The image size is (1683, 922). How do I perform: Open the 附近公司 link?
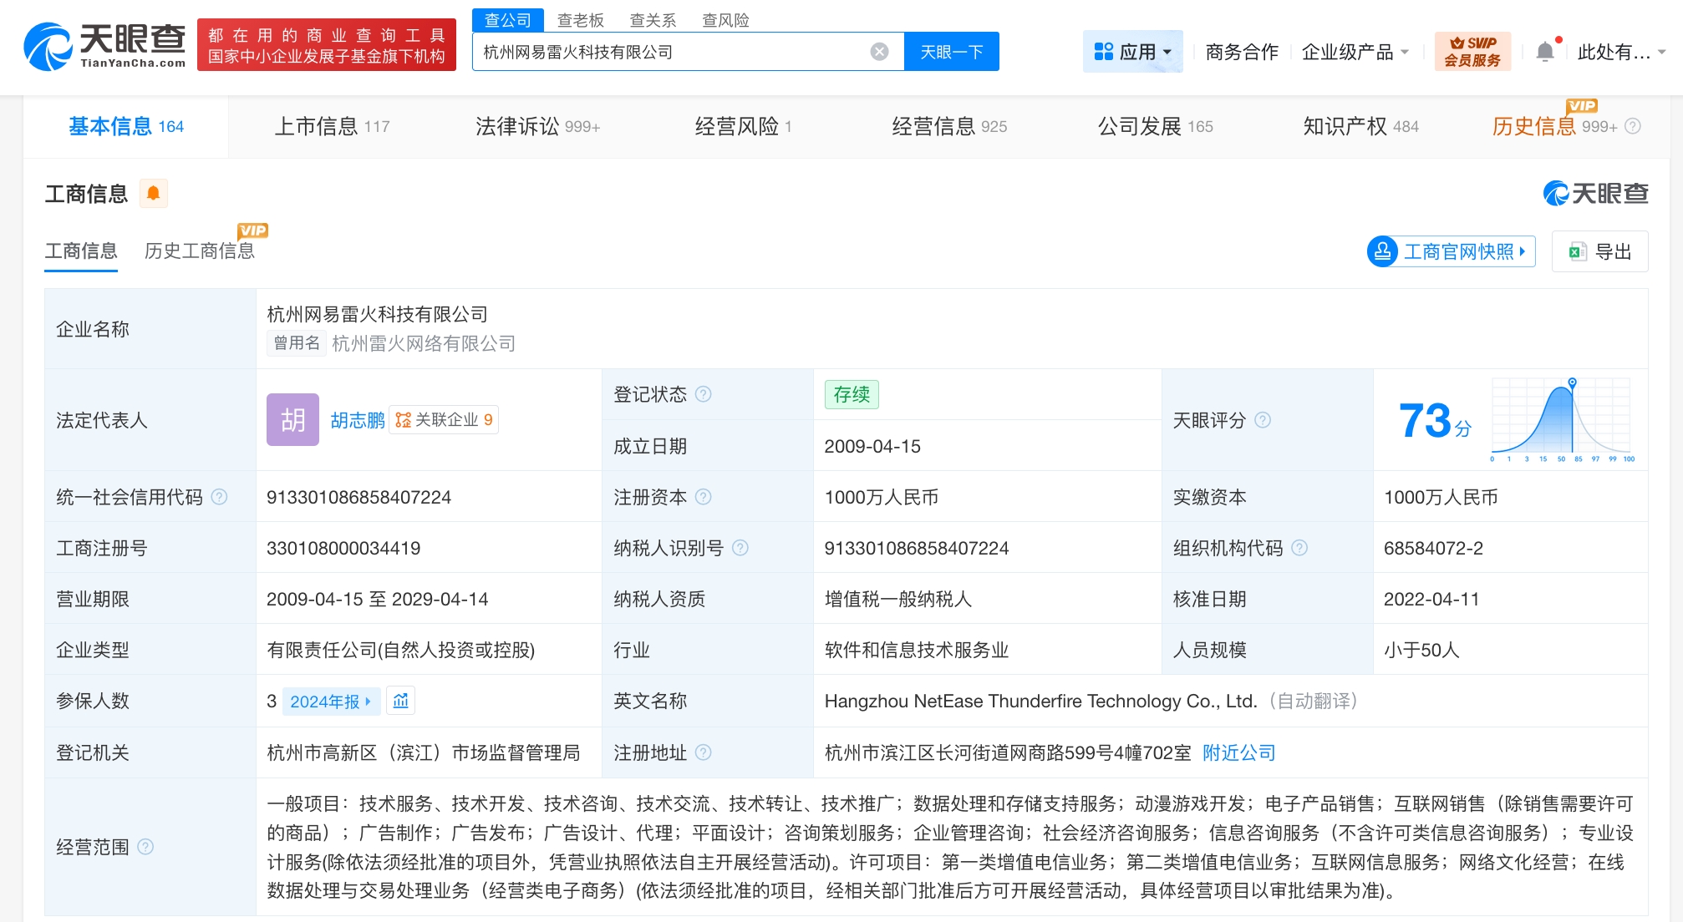tap(1238, 752)
